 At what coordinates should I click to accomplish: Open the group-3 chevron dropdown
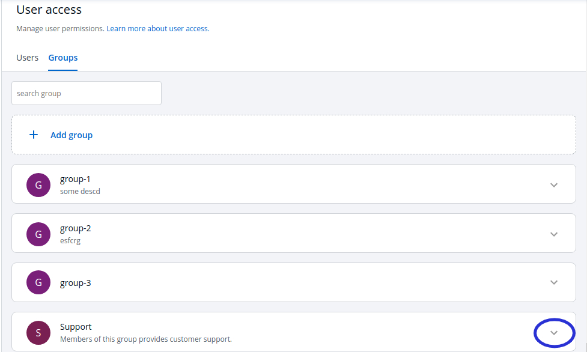click(x=554, y=282)
